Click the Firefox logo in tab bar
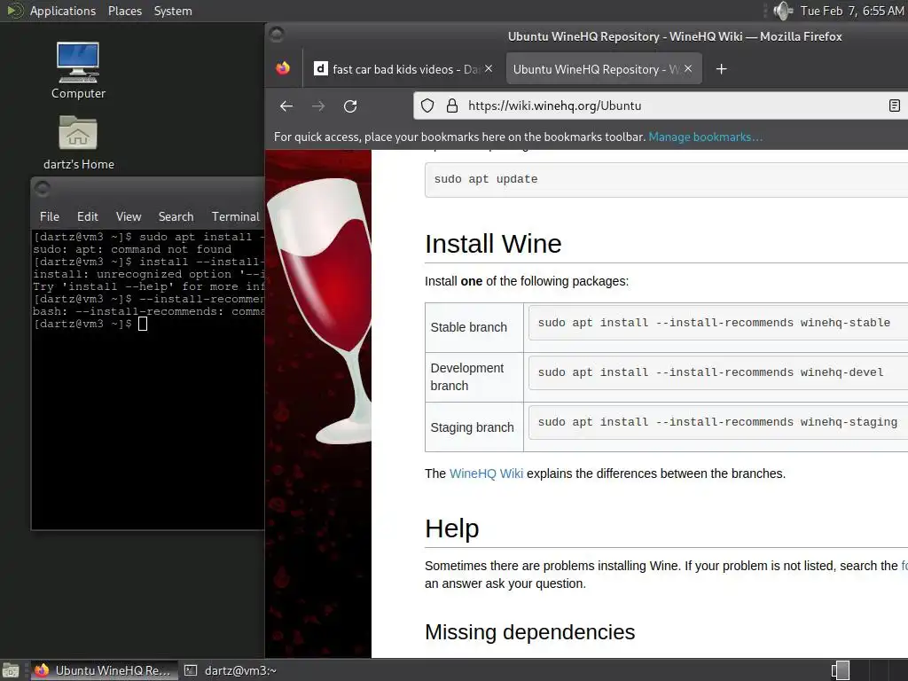908x681 pixels. click(283, 68)
